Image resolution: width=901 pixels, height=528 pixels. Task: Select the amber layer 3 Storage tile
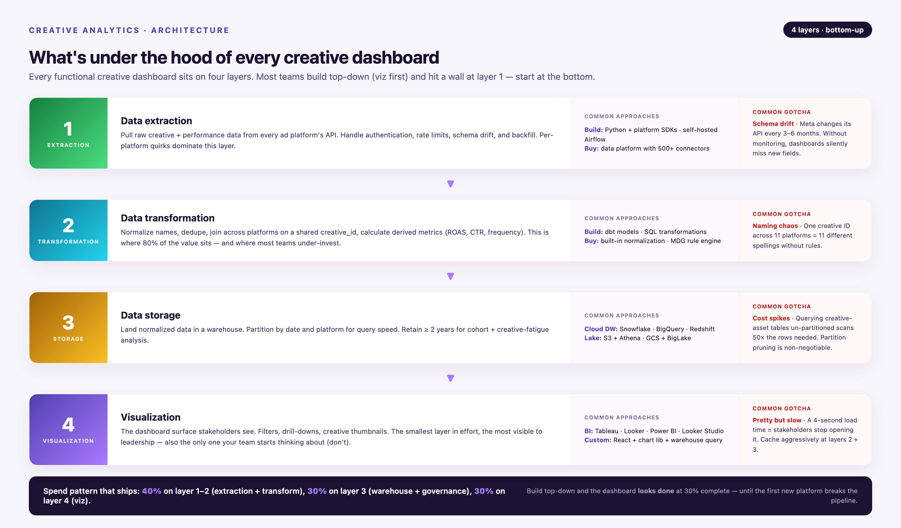pyautogui.click(x=68, y=328)
